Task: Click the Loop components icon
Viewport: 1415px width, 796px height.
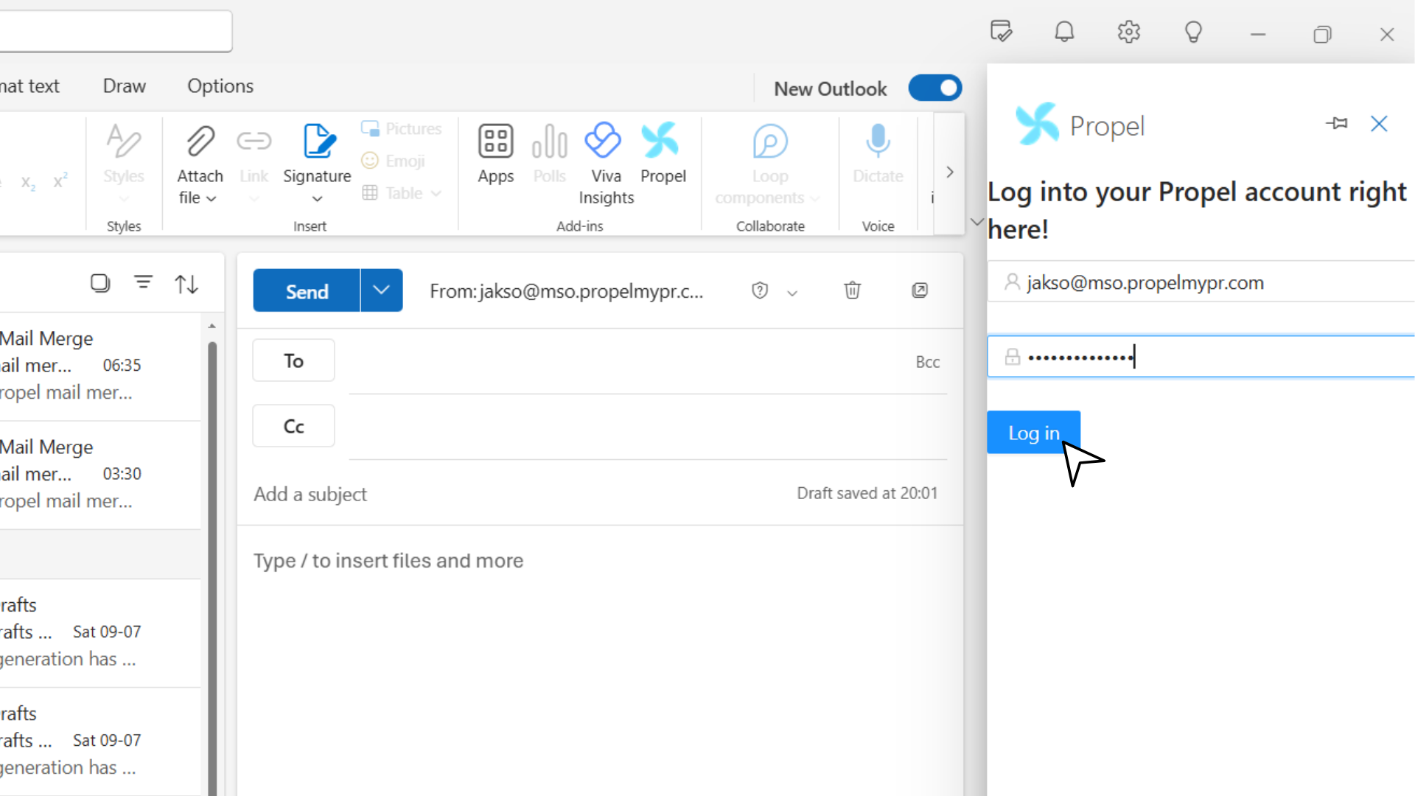Action: (770, 141)
